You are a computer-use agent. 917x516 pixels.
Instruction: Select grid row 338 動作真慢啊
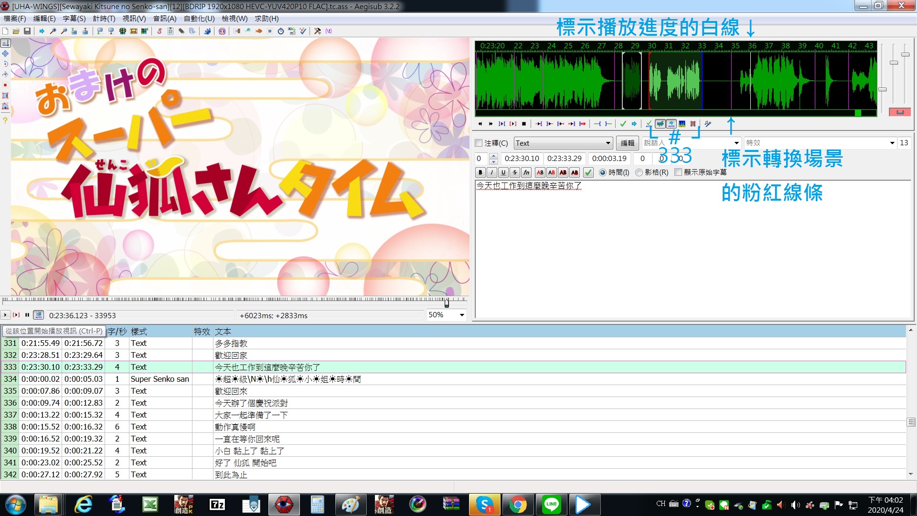tap(454, 427)
